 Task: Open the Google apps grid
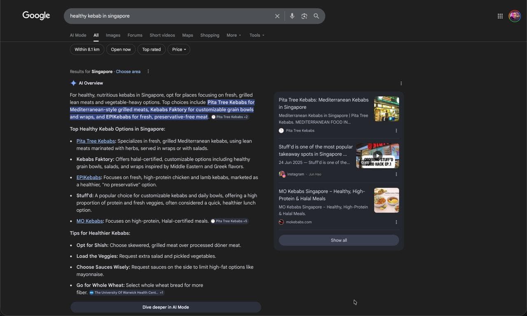(x=500, y=16)
